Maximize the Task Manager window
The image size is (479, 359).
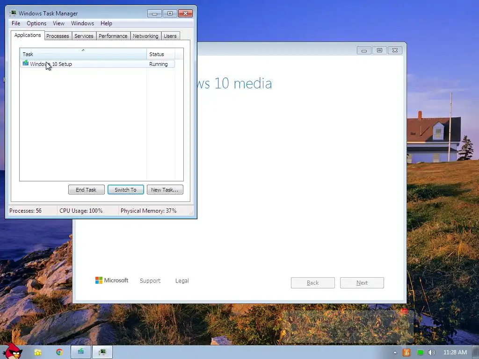tap(170, 14)
